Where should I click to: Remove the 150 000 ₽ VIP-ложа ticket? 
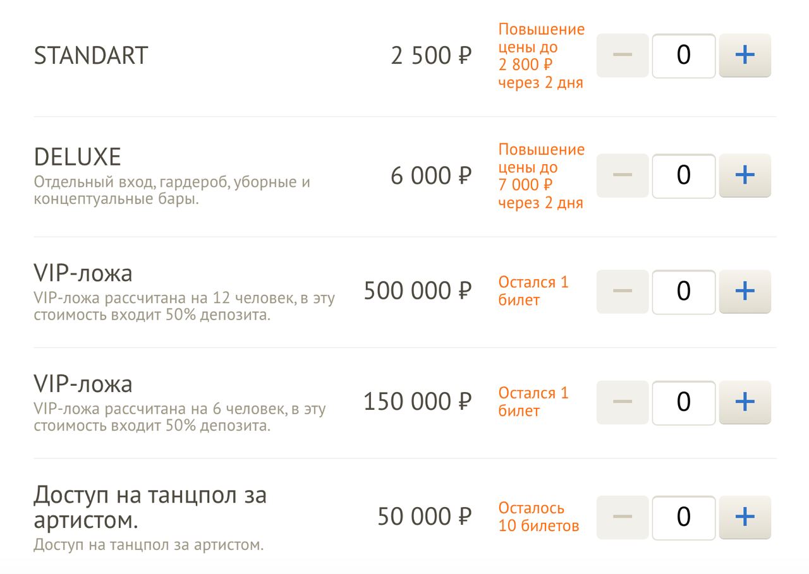pos(623,402)
